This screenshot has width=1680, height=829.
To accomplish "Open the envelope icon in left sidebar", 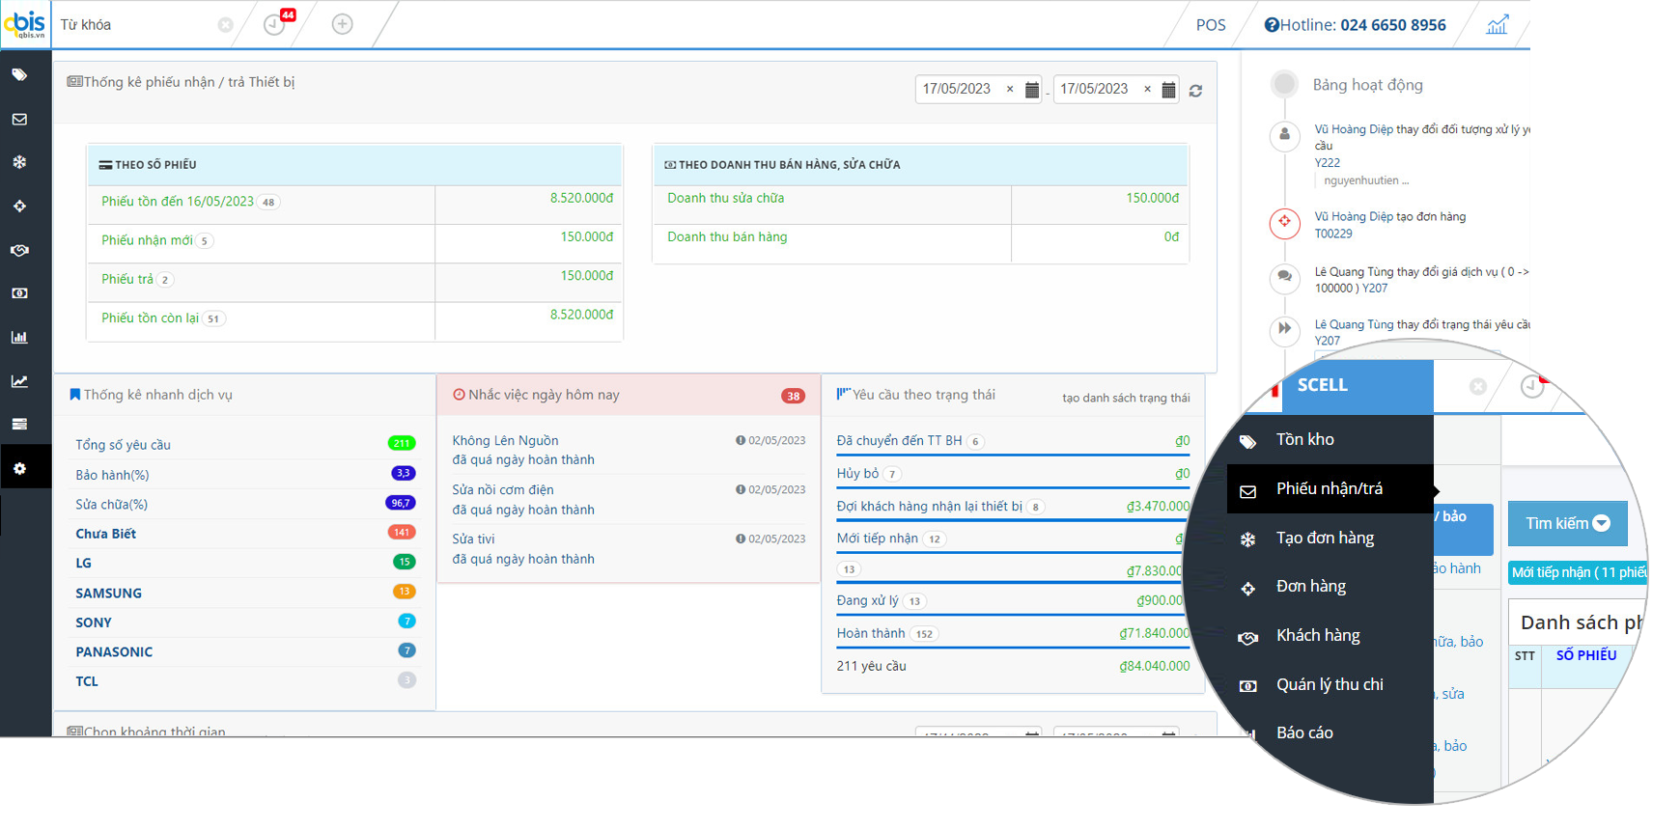I will [x=19, y=119].
